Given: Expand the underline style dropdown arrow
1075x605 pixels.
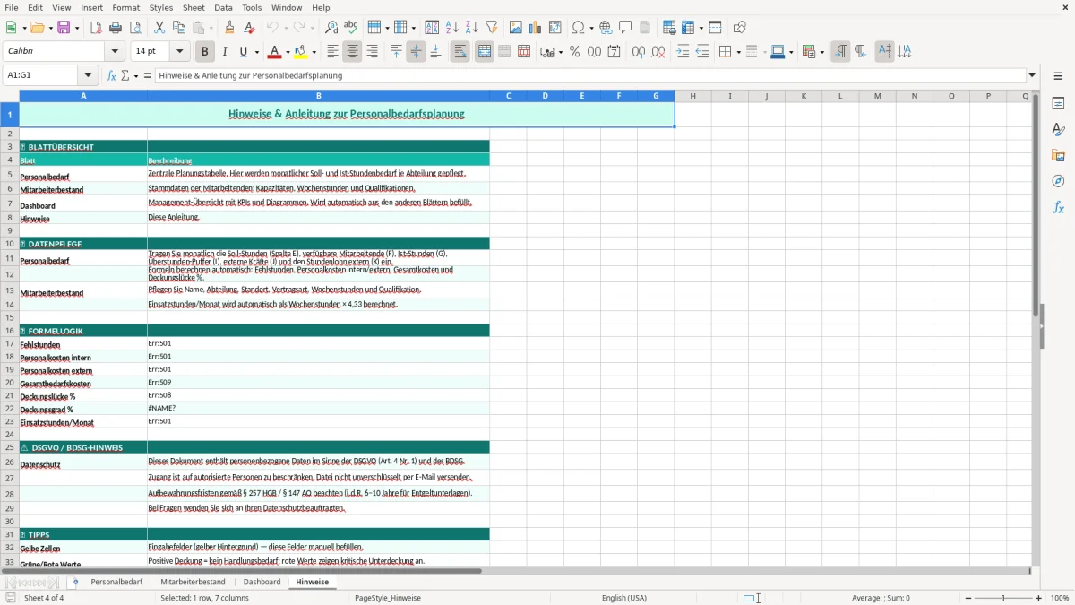Looking at the screenshot, I should coord(255,52).
